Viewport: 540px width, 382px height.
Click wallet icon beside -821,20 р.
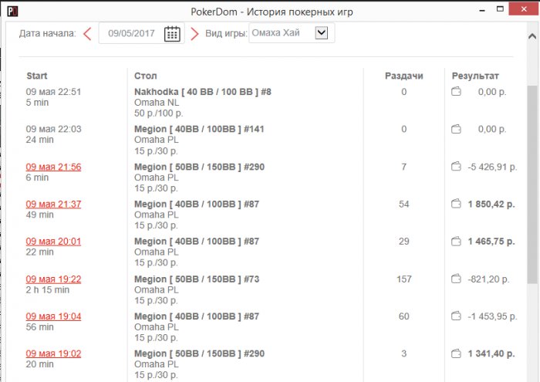coord(456,279)
